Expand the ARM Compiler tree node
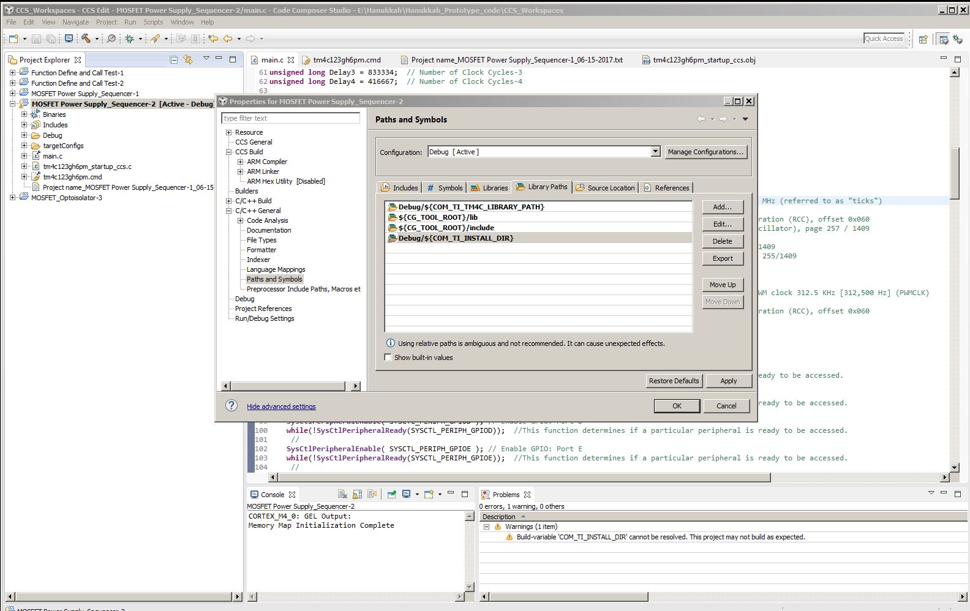The width and height of the screenshot is (970, 611). click(x=241, y=162)
